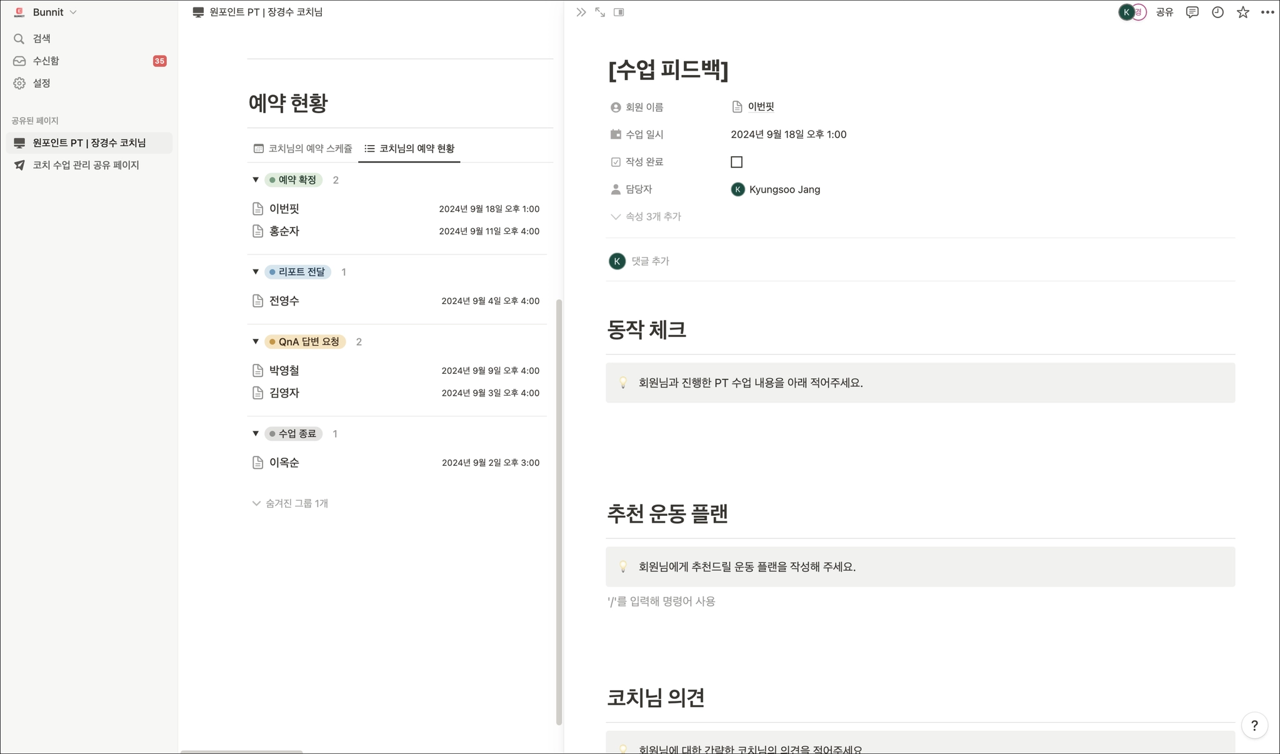Collapse the QnA 답변 요청 group
The height and width of the screenshot is (754, 1280).
[256, 341]
